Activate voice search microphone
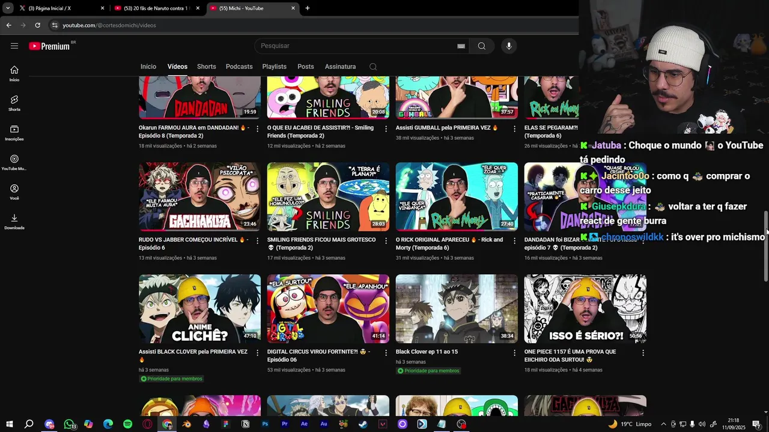769x432 pixels. click(509, 46)
